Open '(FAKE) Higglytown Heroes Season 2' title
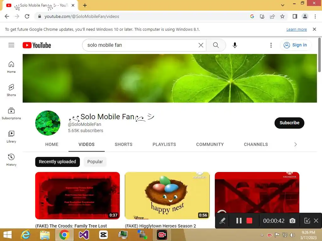 [160, 226]
